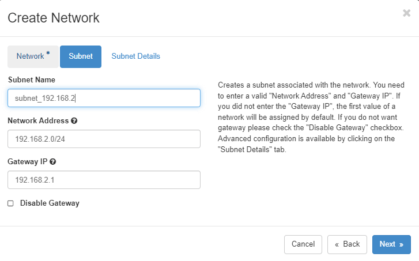Focus the Subnet Name text field
The image size is (419, 261).
point(104,98)
